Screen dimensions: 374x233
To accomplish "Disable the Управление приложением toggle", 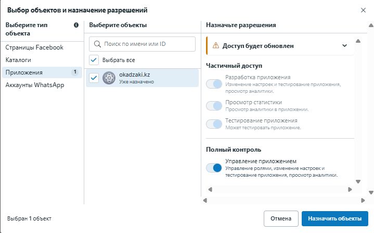I will pos(214,168).
